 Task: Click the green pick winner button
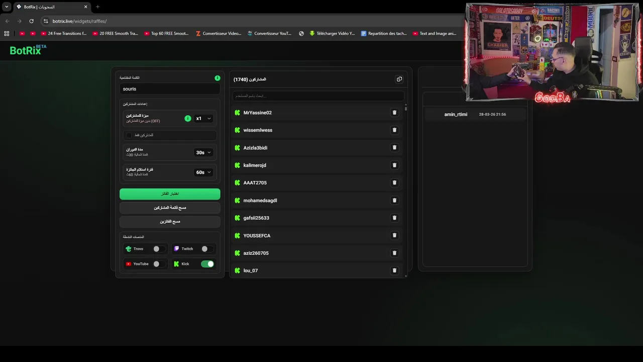click(x=170, y=194)
